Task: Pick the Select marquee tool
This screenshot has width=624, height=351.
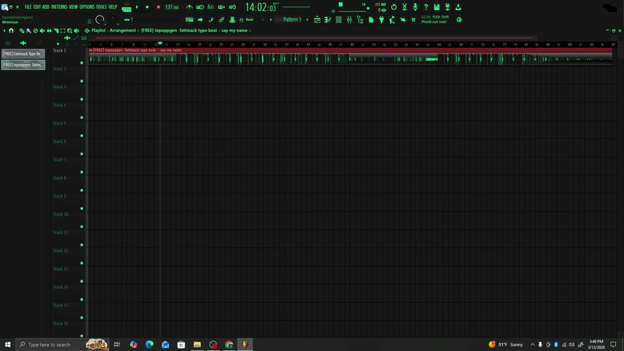Action: 63,31
